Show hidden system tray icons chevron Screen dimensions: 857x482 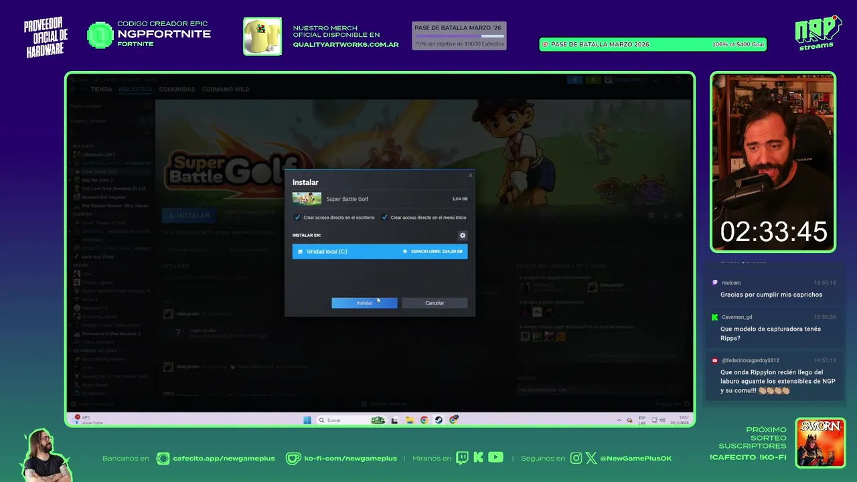619,420
